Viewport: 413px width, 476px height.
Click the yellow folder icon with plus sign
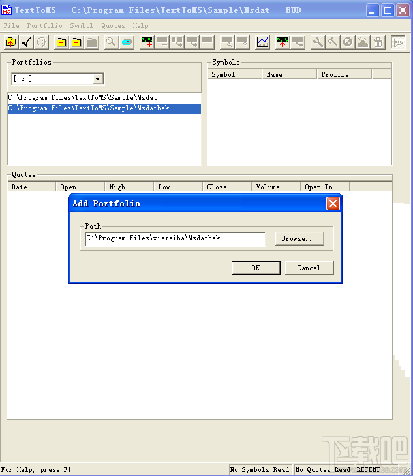click(x=61, y=42)
